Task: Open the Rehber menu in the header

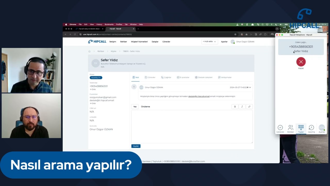Action: (123, 42)
